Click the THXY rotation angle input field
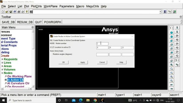Viewport: 183px width, 103px height. (x=102, y=55)
